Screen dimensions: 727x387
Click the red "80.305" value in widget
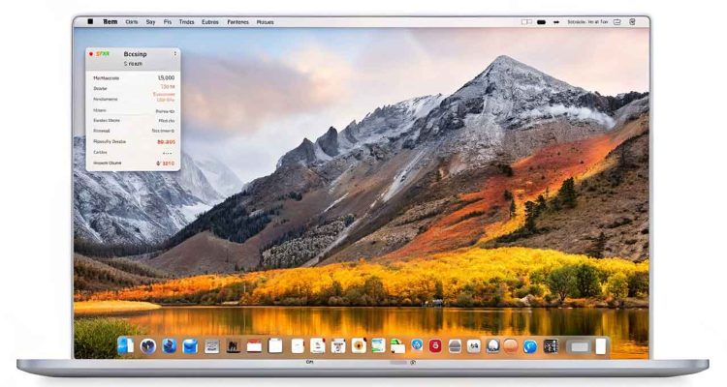166,141
